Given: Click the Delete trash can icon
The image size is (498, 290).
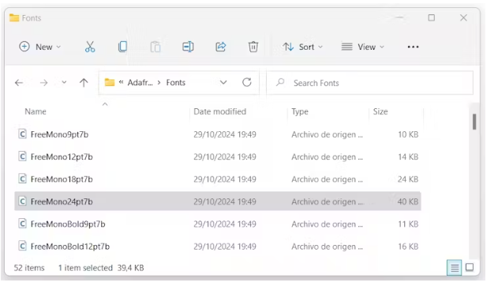Looking at the screenshot, I should click(253, 47).
